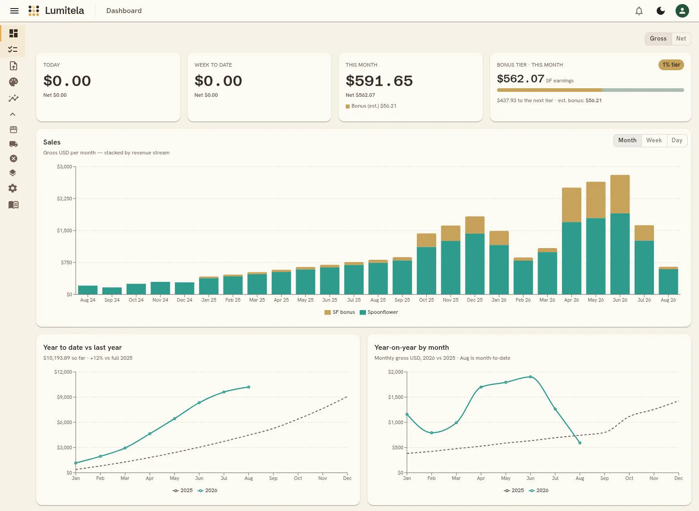The height and width of the screenshot is (511, 699).
Task: Click the "$437.93 to the next tier" text
Action: tap(525, 101)
